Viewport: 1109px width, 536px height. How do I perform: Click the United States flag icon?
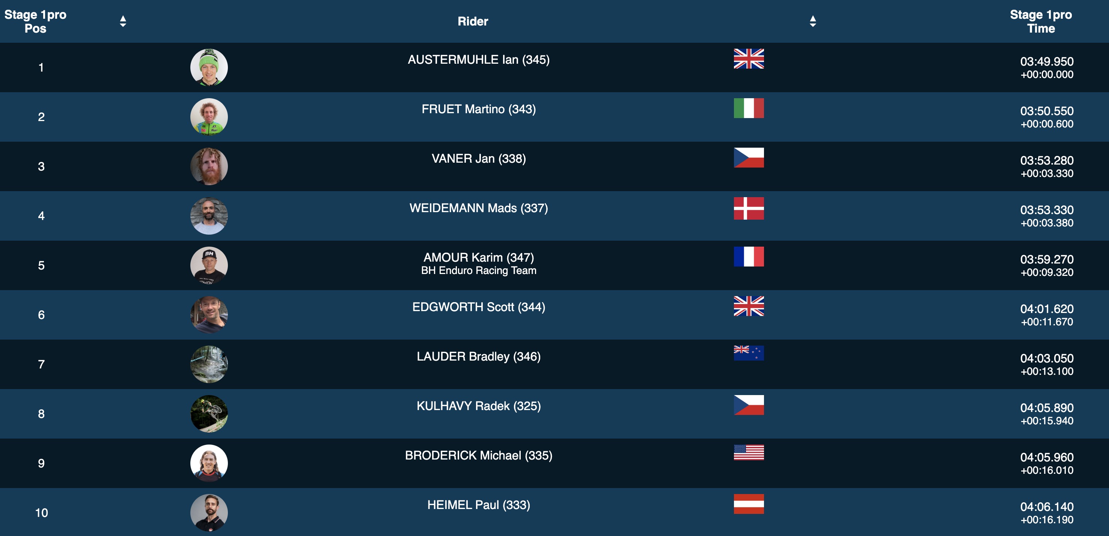(x=748, y=452)
